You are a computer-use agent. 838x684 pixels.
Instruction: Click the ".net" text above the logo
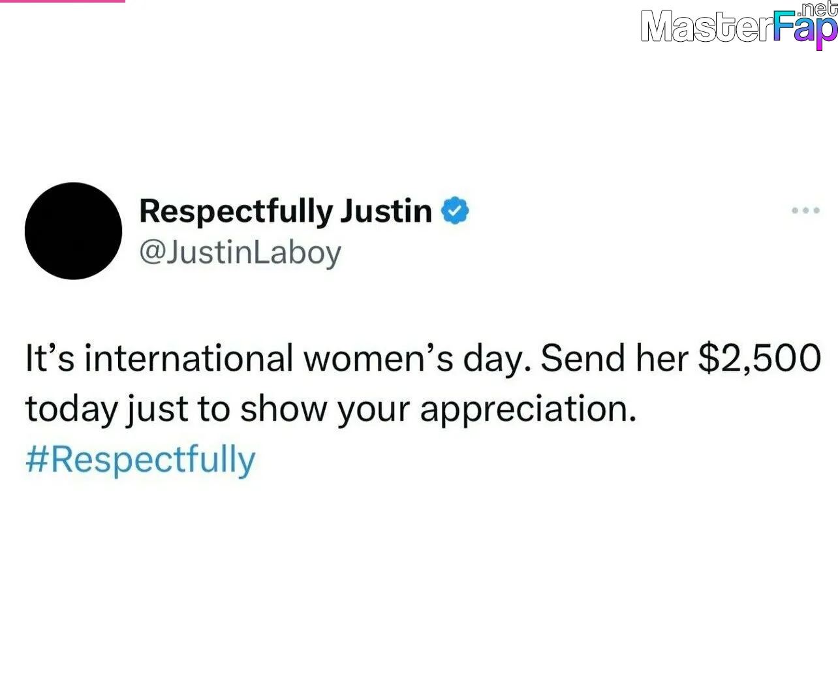816,9
